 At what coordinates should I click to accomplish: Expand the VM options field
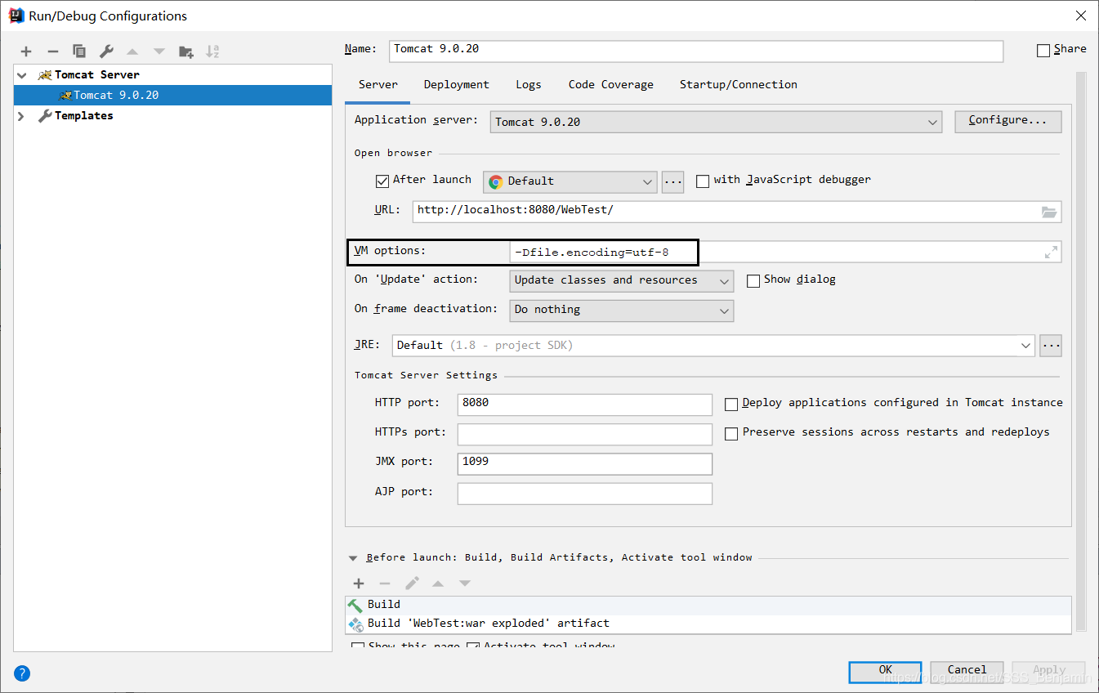click(x=1051, y=253)
